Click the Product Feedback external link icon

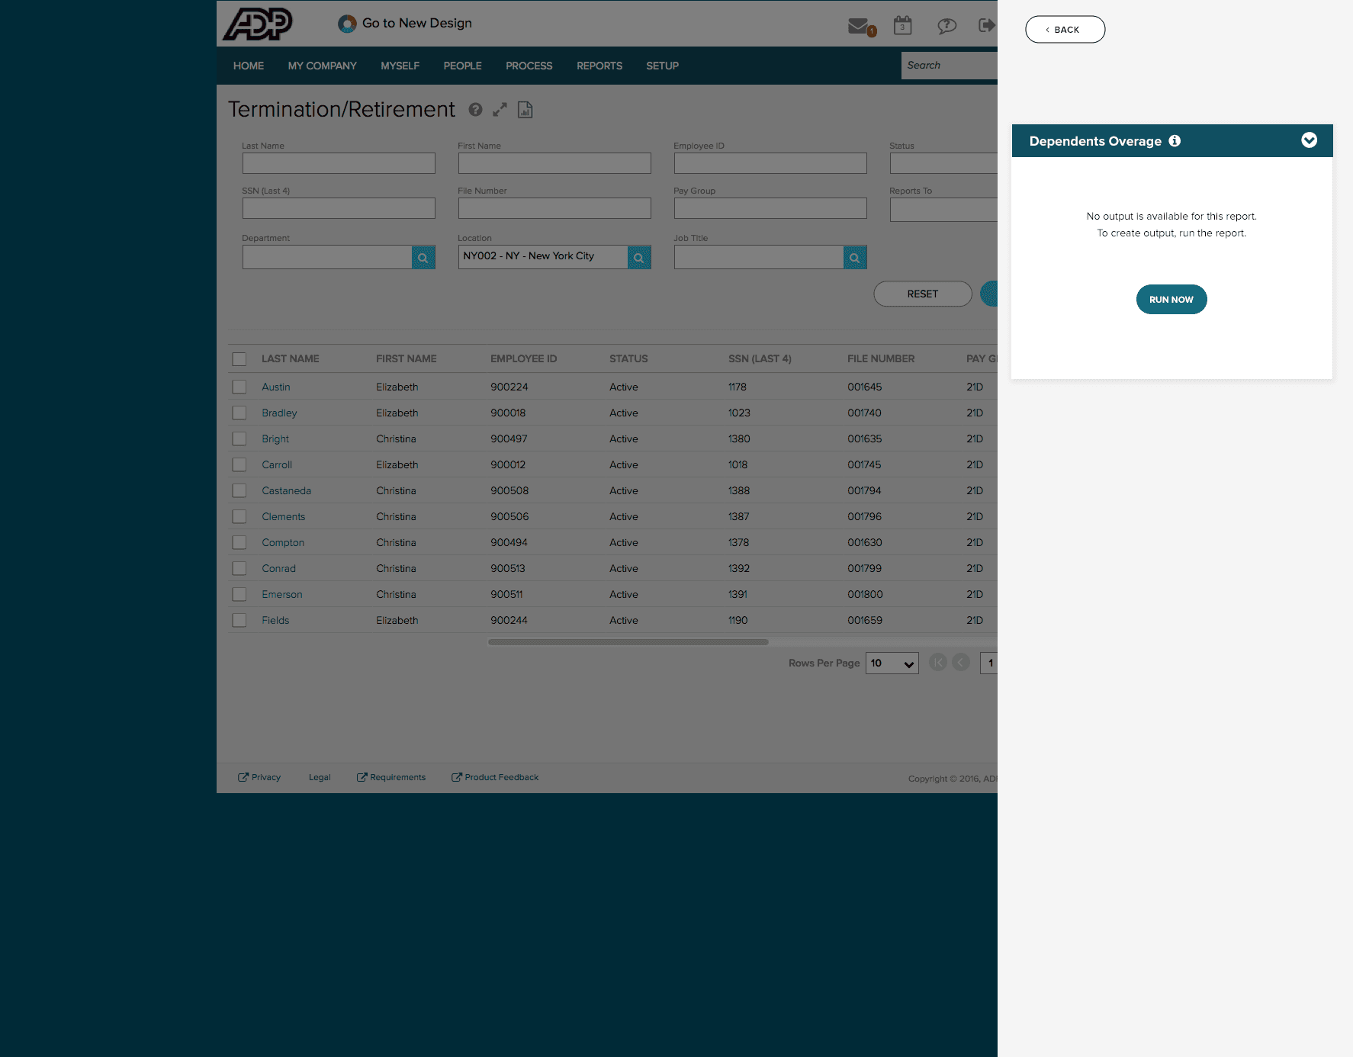(457, 777)
